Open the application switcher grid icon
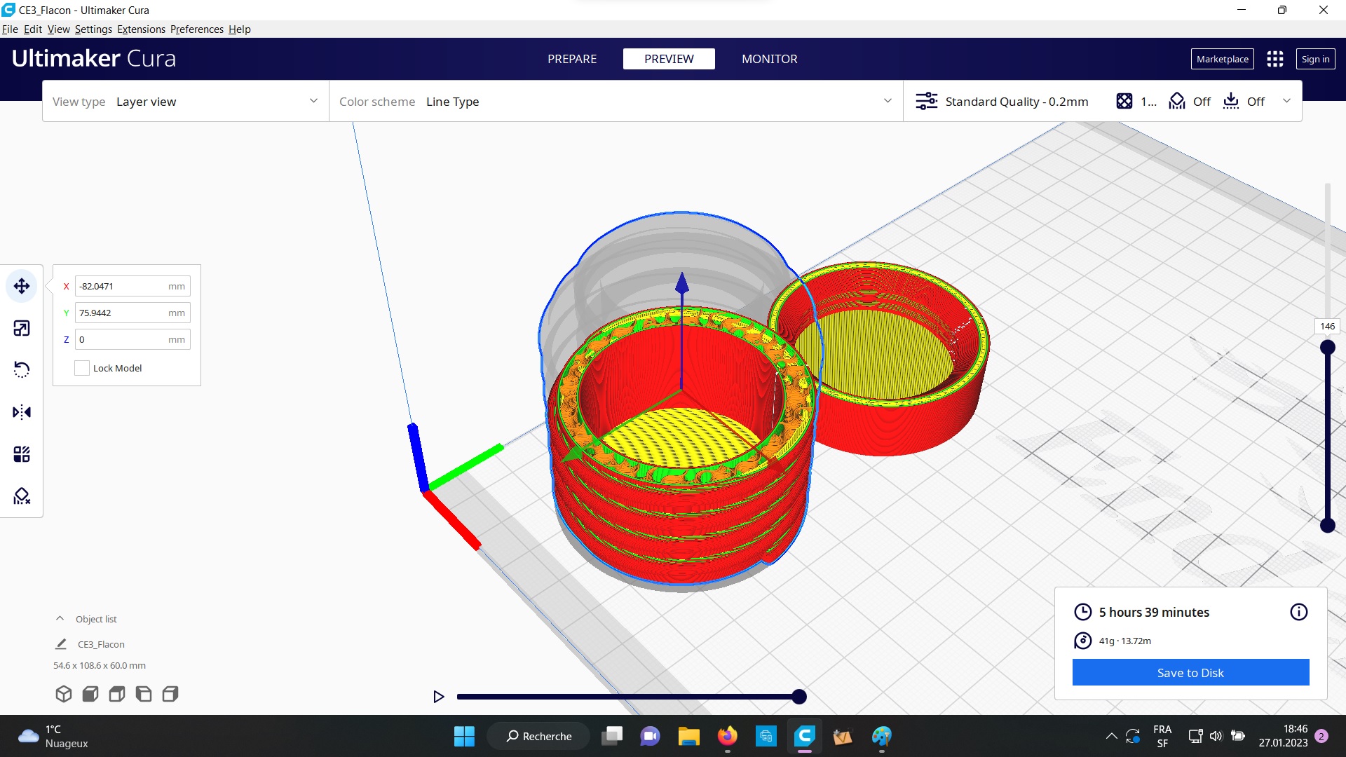1346x757 pixels. [1275, 59]
